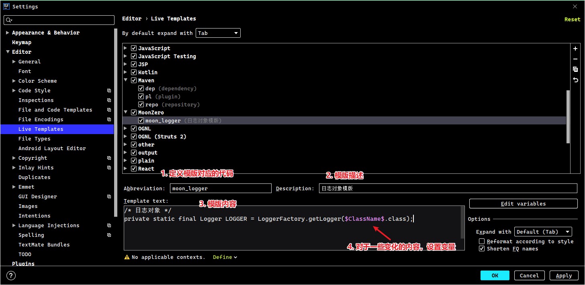Disable Shorten FQ names option

482,248
